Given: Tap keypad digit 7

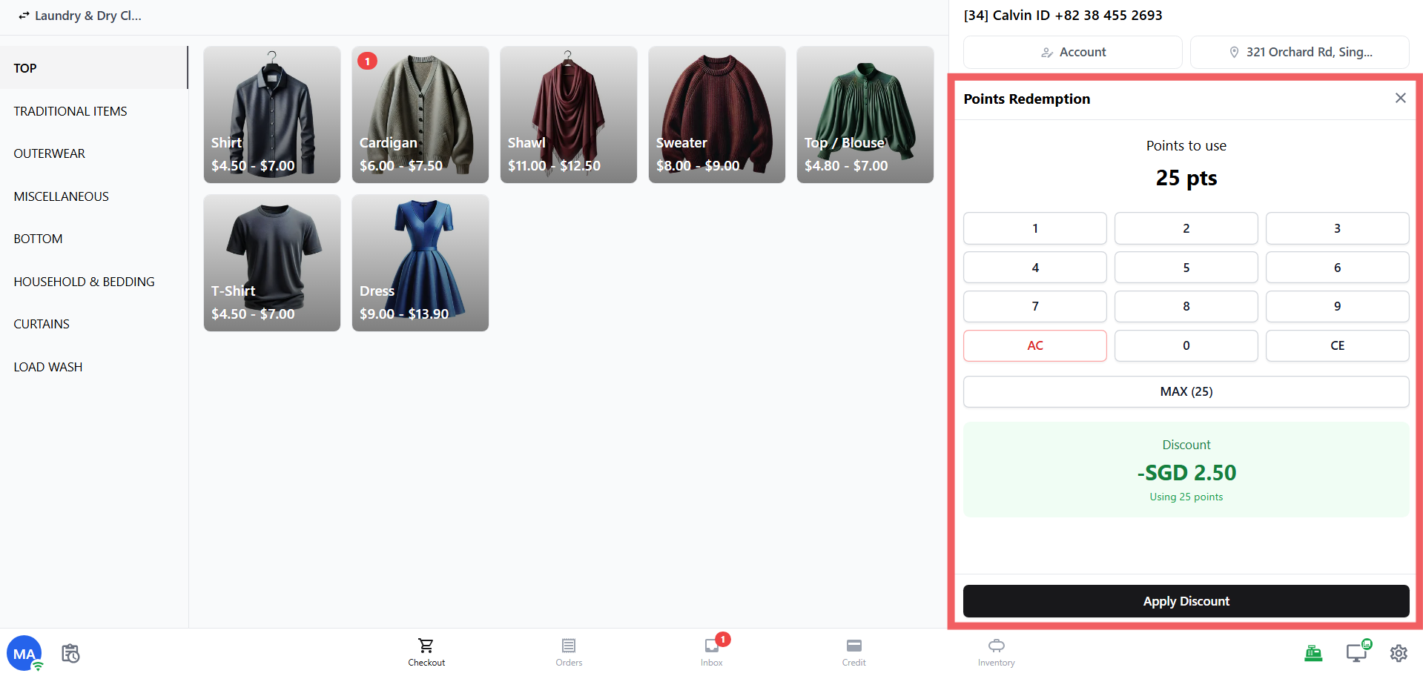Looking at the screenshot, I should [x=1035, y=306].
